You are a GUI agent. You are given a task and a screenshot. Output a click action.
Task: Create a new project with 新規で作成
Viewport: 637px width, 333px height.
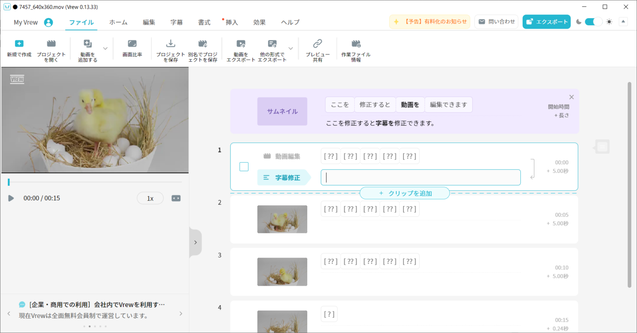tap(19, 49)
